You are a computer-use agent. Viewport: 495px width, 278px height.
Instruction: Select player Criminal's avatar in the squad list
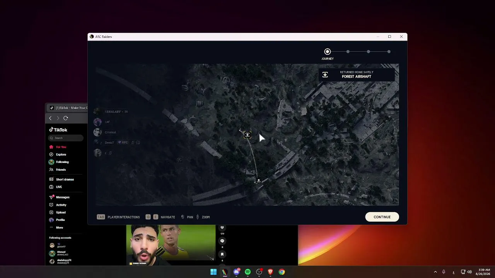pos(97,132)
